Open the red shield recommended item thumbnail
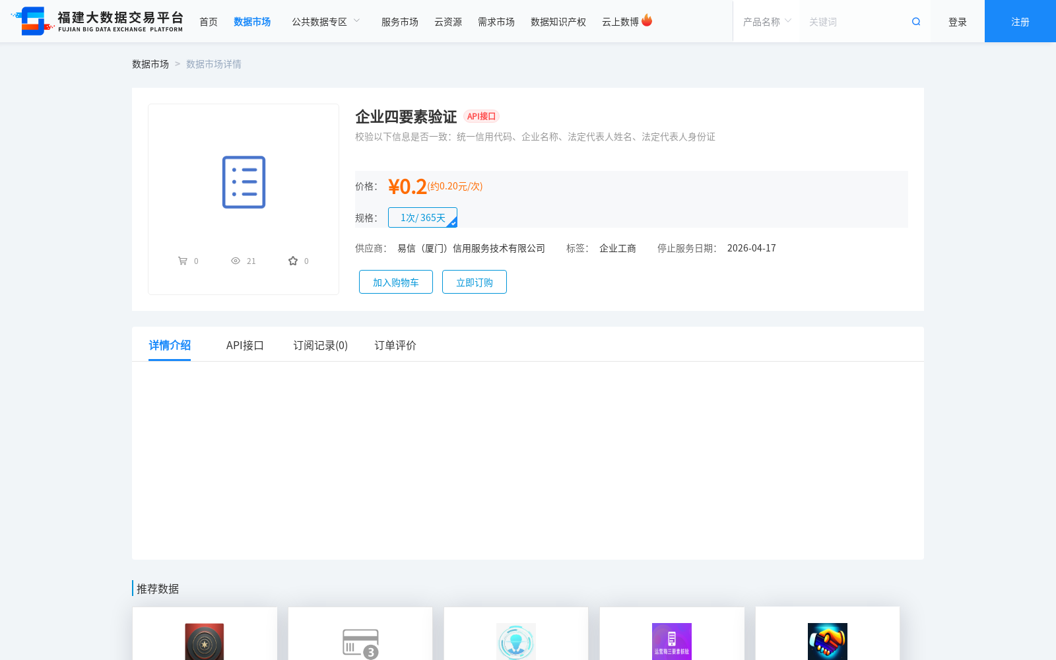The image size is (1056, 660). point(205,641)
